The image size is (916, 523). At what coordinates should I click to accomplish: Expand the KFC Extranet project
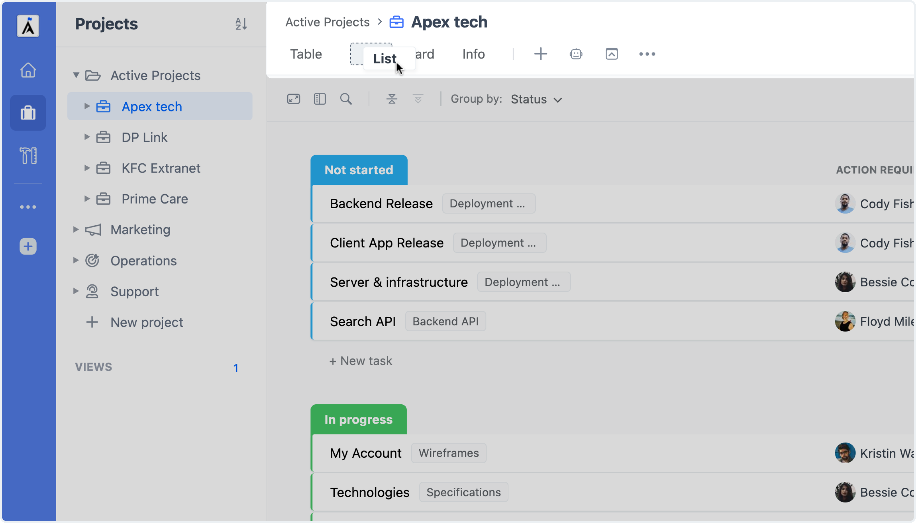(x=87, y=168)
